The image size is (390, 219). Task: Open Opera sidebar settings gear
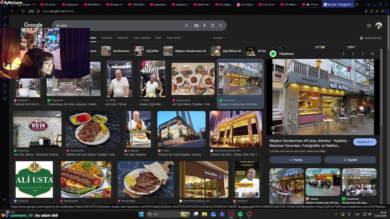coord(5,99)
